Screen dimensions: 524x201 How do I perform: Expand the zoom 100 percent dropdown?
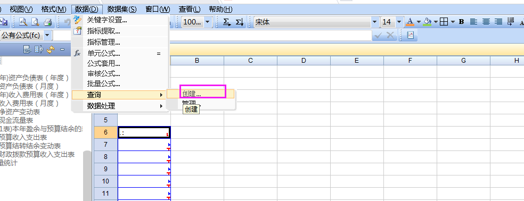(x=208, y=22)
